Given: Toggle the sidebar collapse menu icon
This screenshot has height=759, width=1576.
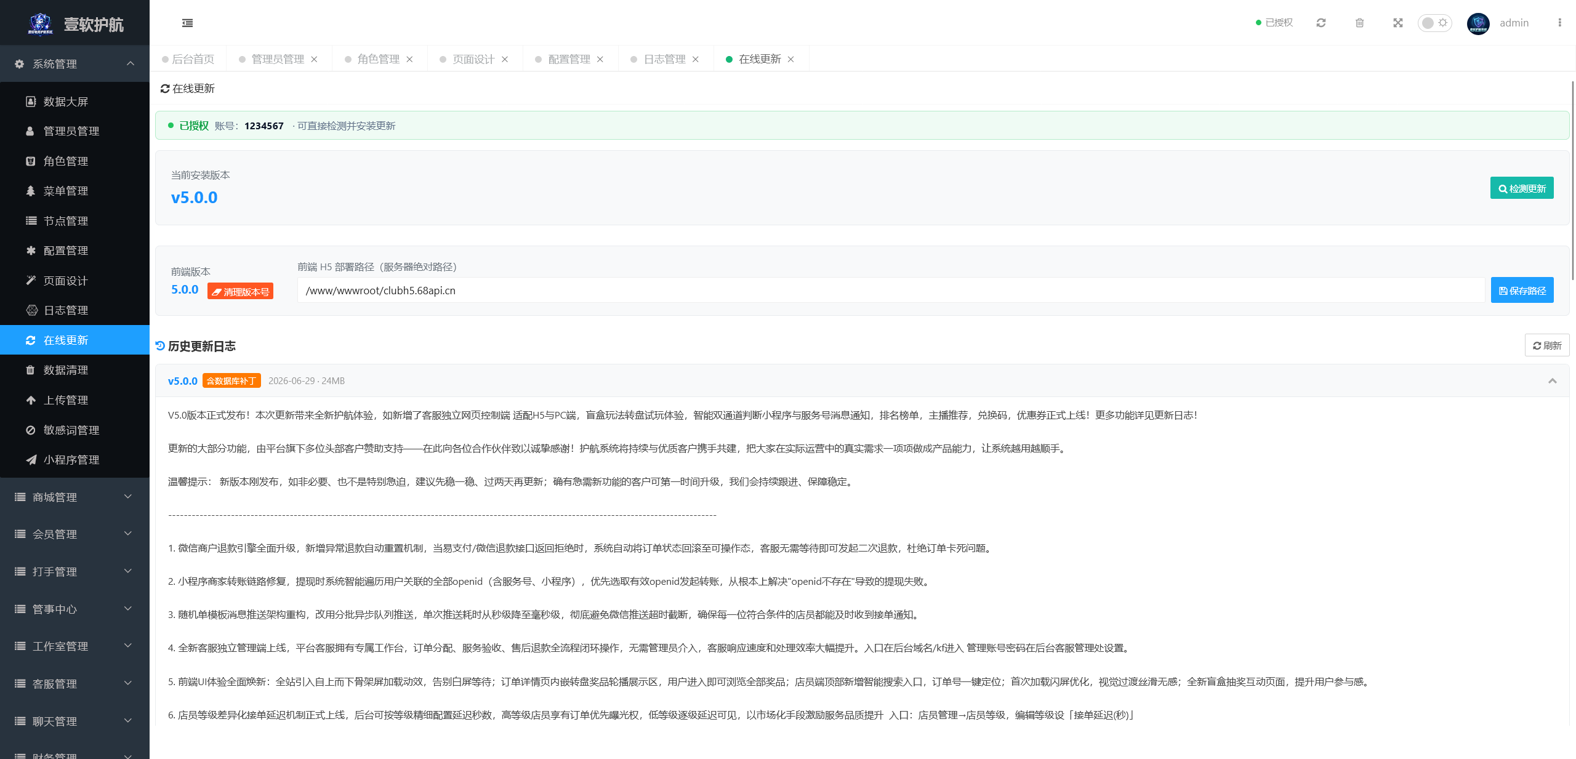Looking at the screenshot, I should click(188, 23).
